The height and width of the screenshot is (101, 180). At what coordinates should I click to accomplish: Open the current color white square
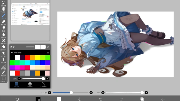[59, 99]
